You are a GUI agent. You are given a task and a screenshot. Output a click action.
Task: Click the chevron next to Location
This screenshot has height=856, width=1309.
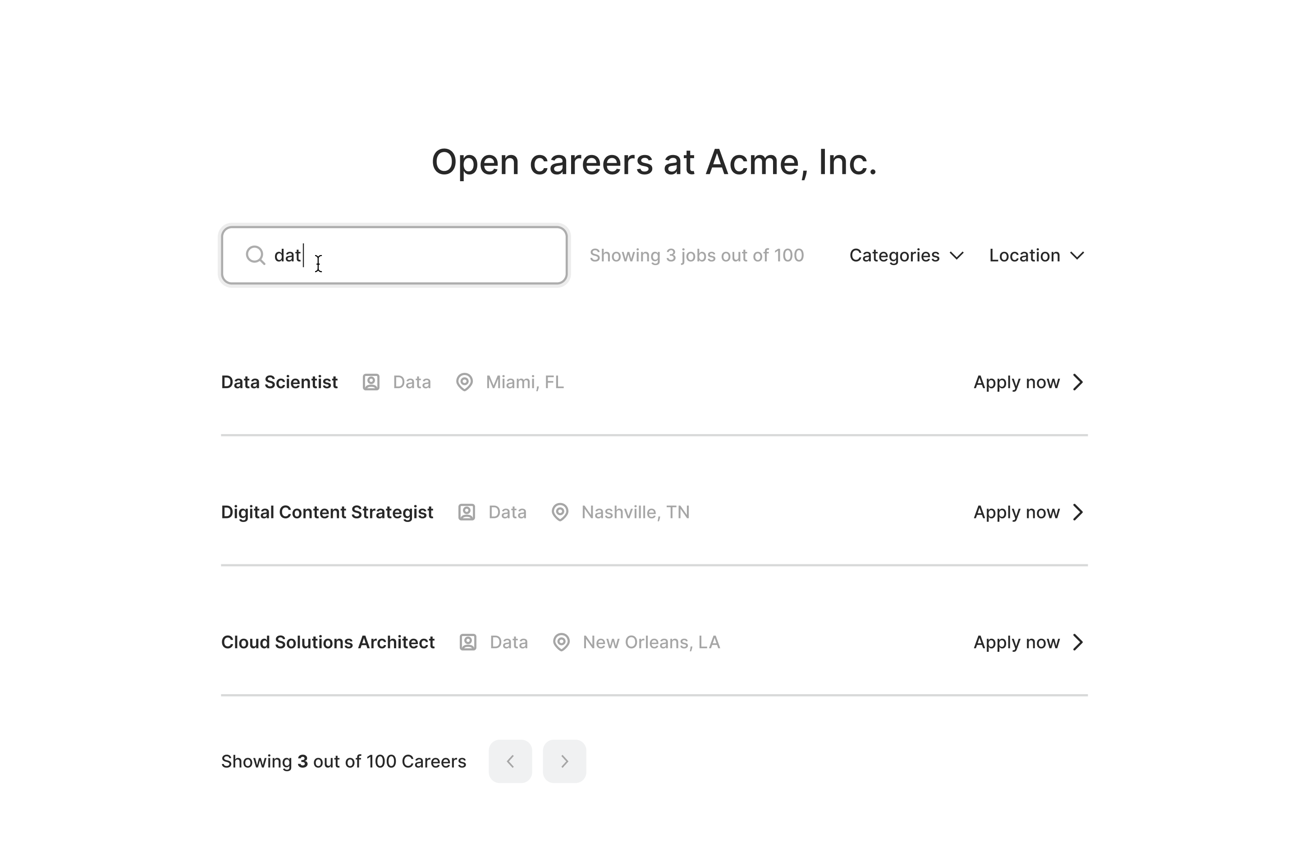pyautogui.click(x=1077, y=256)
